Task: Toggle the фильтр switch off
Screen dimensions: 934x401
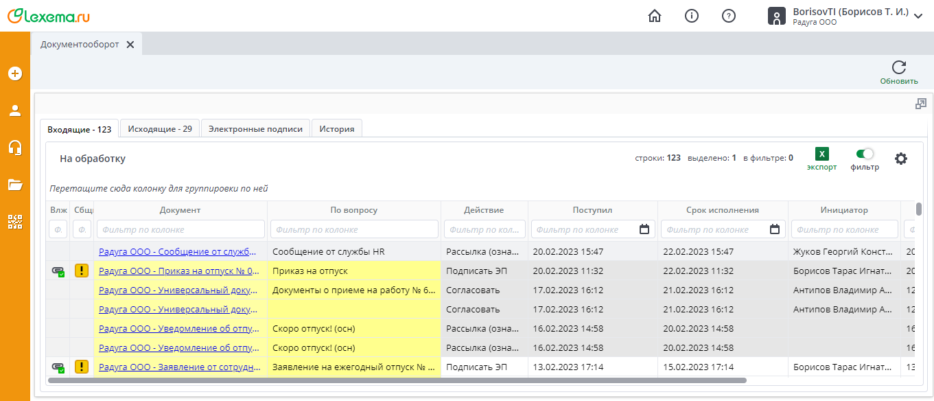Action: pyautogui.click(x=865, y=154)
